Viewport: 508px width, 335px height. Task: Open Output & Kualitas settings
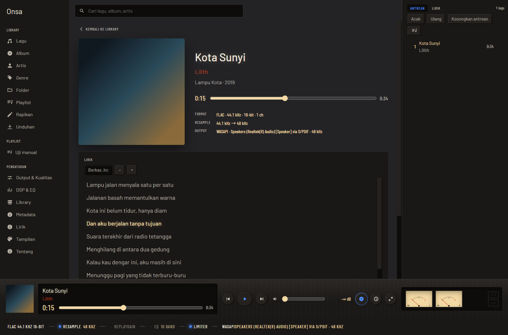click(35, 178)
